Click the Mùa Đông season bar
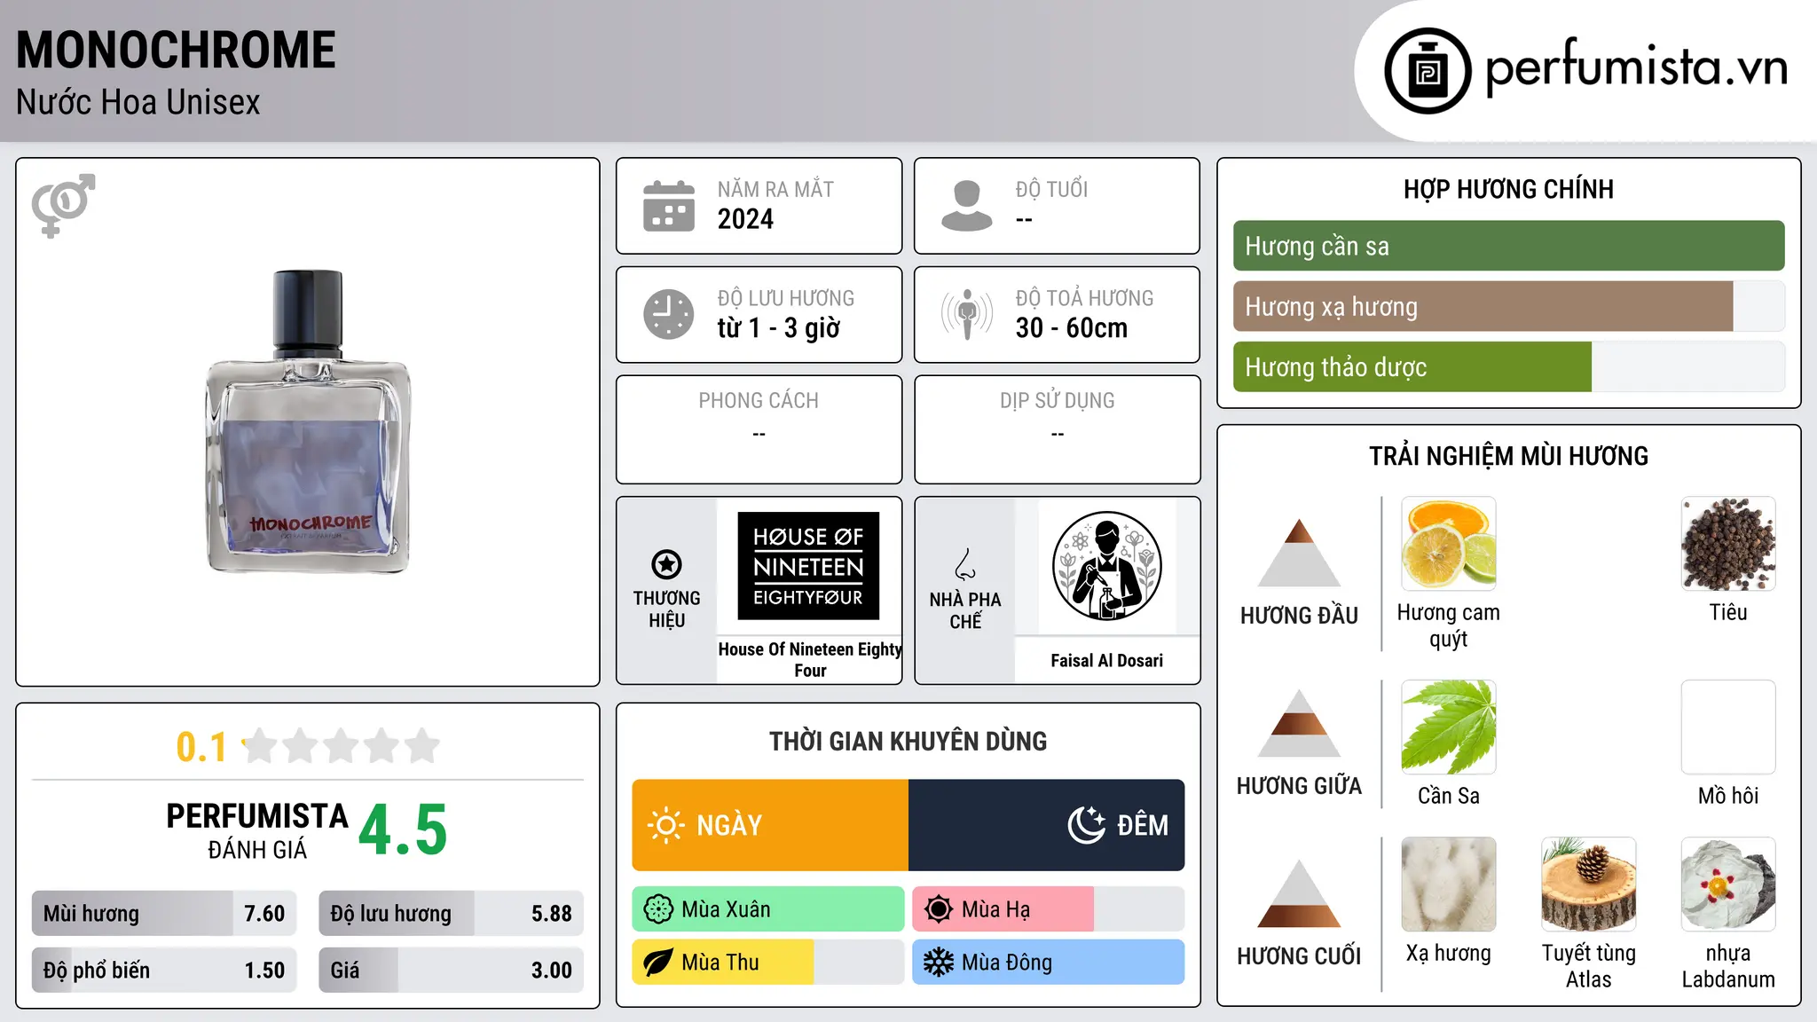Viewport: 1817px width, 1022px height. tap(1049, 963)
